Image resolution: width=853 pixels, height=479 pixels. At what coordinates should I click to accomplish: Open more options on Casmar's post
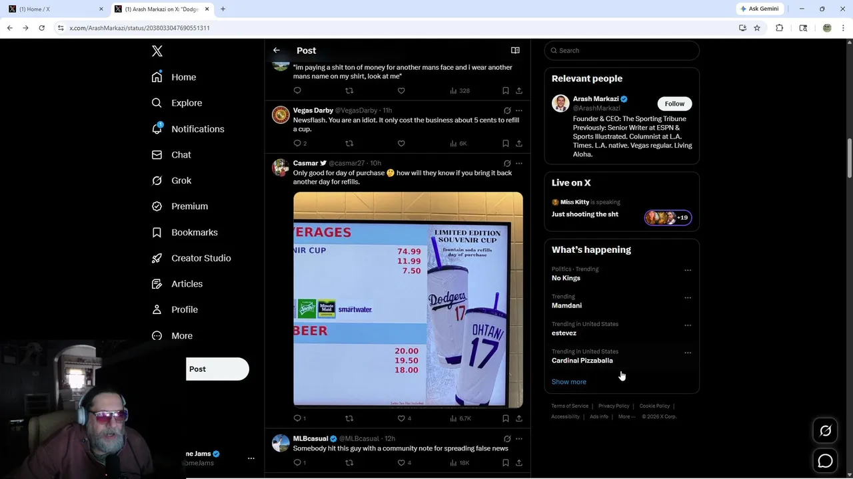click(519, 163)
